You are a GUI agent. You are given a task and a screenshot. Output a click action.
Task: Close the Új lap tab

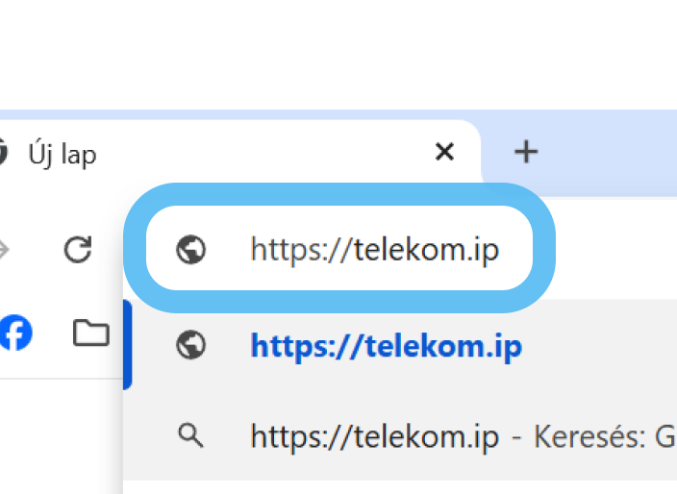coord(444,152)
